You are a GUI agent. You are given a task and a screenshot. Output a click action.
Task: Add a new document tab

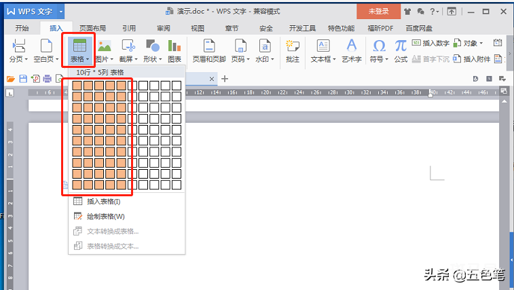click(225, 79)
